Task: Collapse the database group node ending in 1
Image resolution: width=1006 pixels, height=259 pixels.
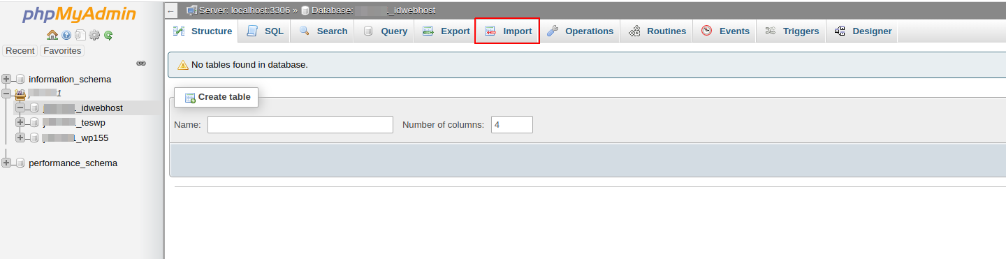Action: tap(7, 93)
